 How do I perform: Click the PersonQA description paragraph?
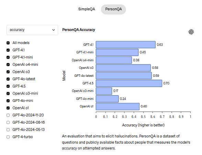coord(126,142)
